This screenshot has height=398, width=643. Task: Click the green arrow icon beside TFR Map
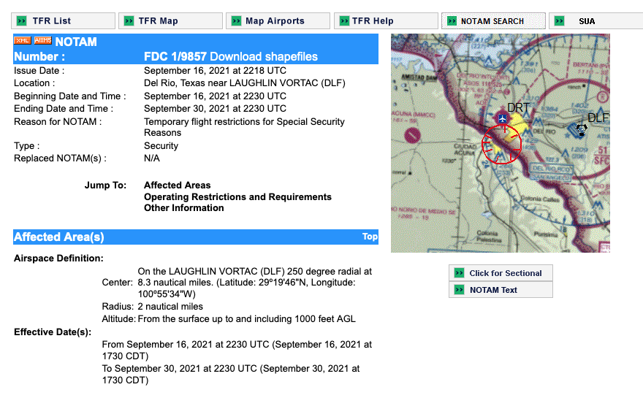pyautogui.click(x=129, y=21)
